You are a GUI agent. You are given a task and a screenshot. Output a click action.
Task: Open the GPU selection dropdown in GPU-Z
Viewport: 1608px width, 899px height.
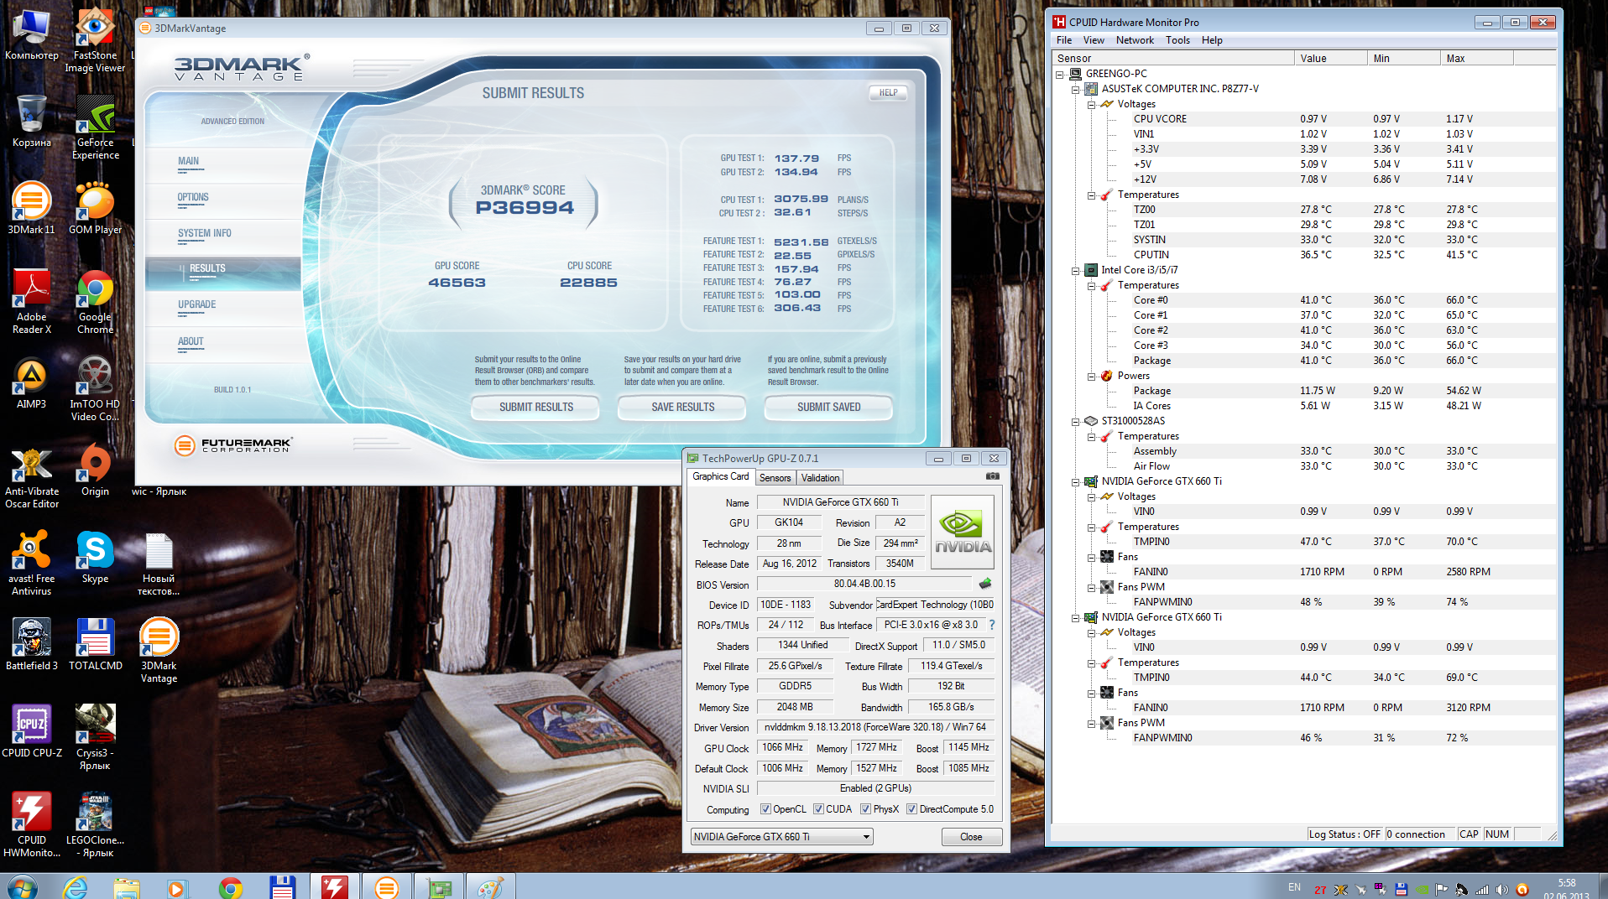click(x=781, y=837)
